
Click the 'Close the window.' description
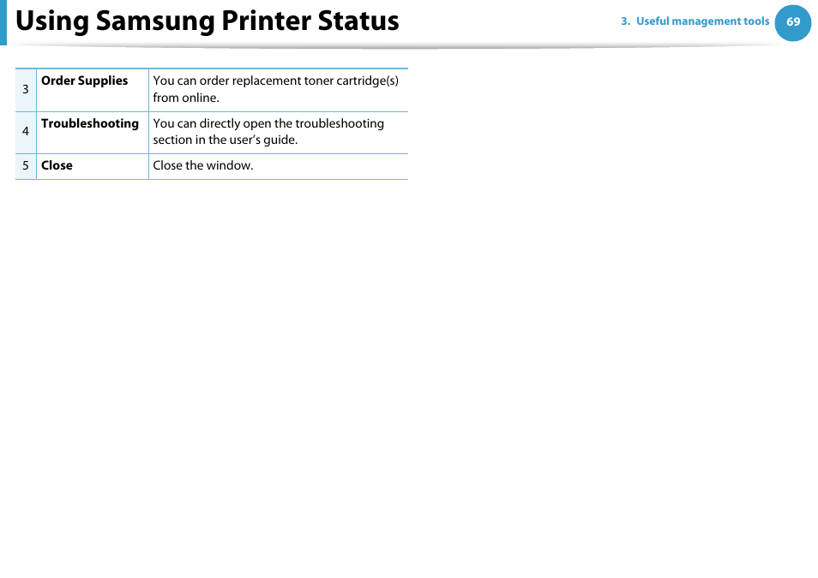(x=203, y=165)
